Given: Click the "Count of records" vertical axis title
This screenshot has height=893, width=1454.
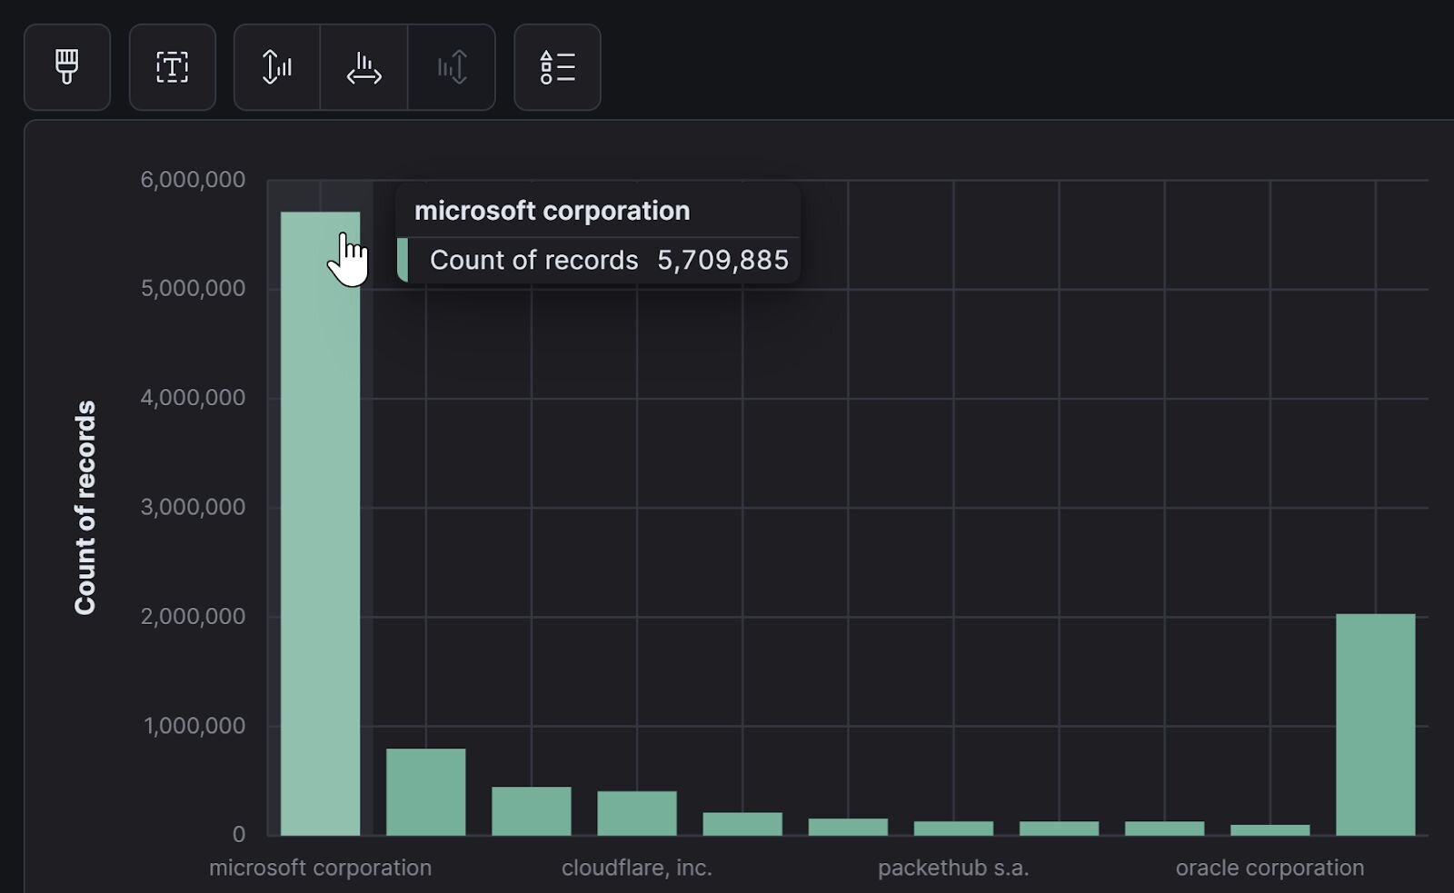Looking at the screenshot, I should [85, 507].
